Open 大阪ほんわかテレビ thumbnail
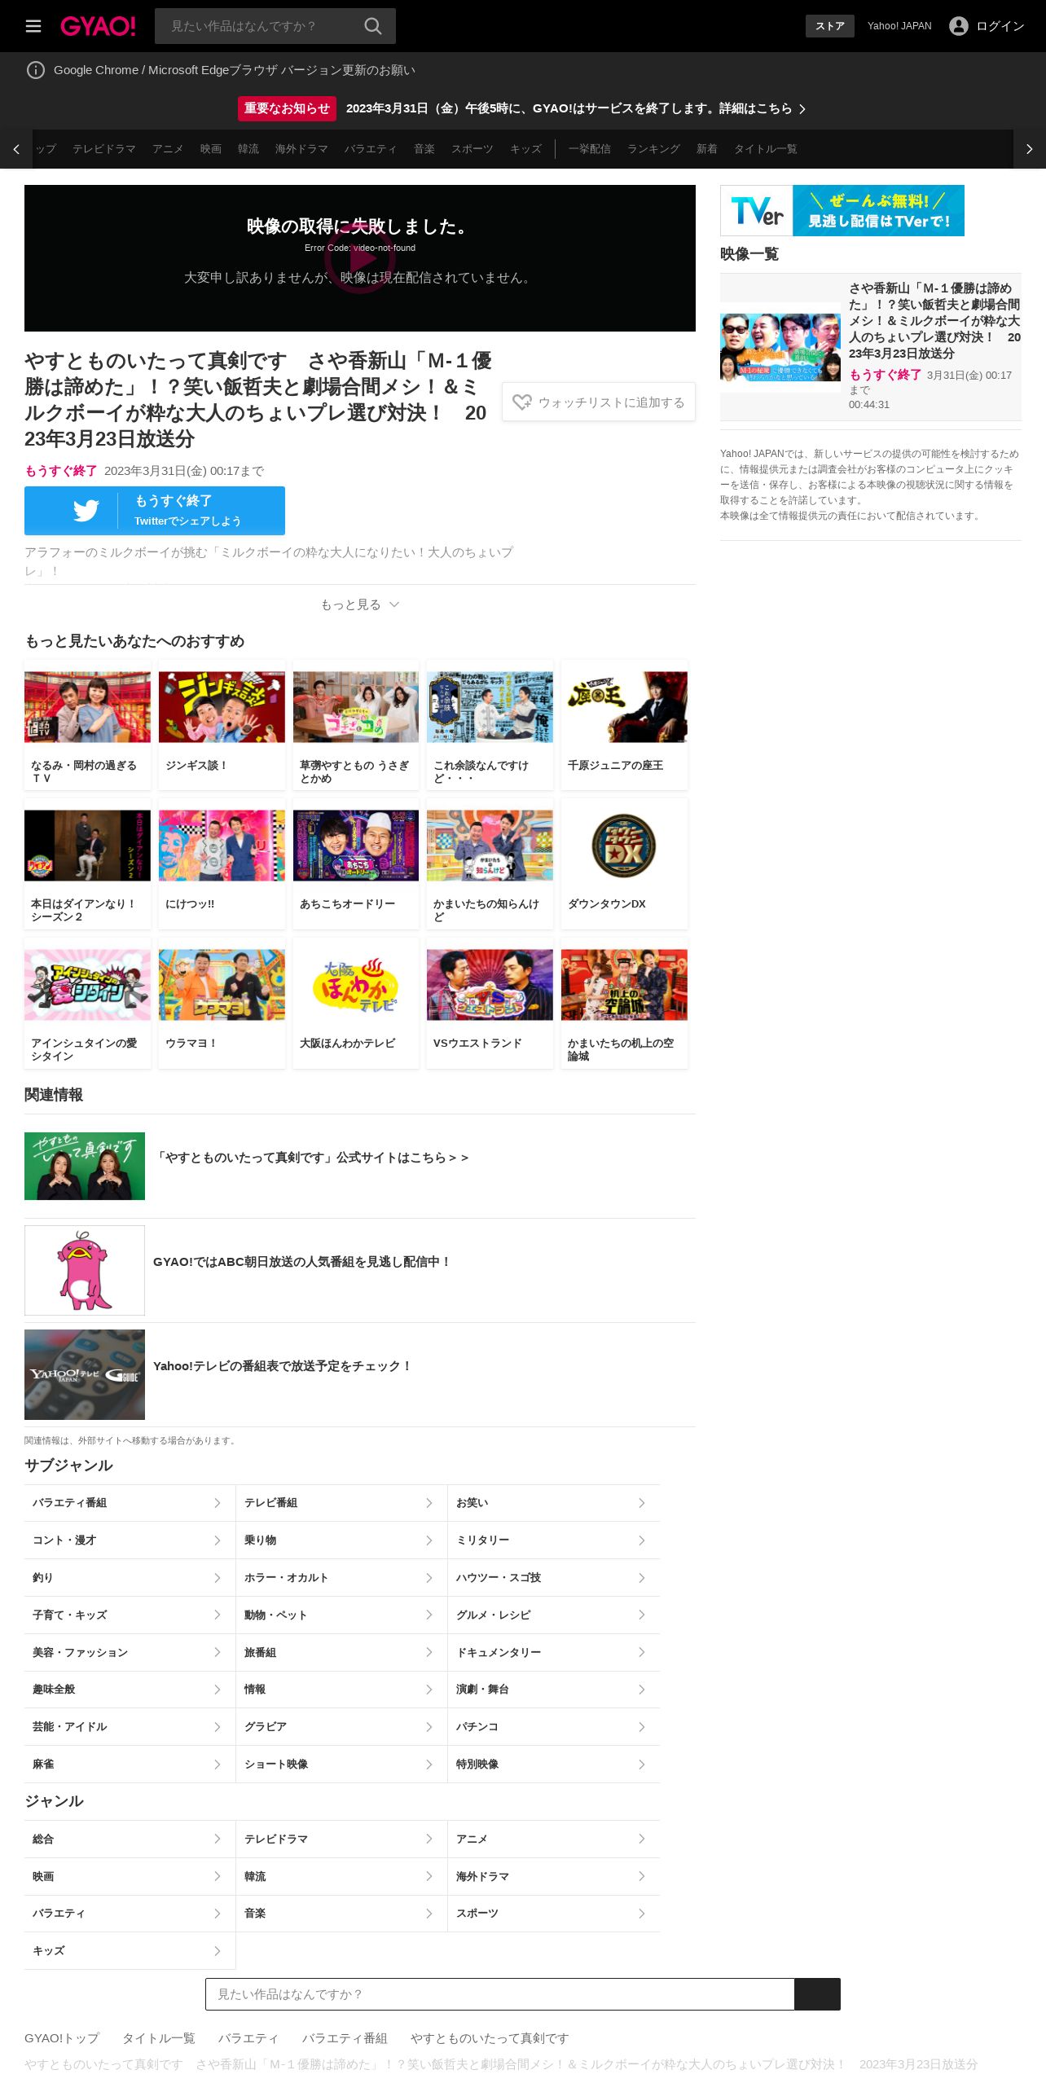 point(356,984)
